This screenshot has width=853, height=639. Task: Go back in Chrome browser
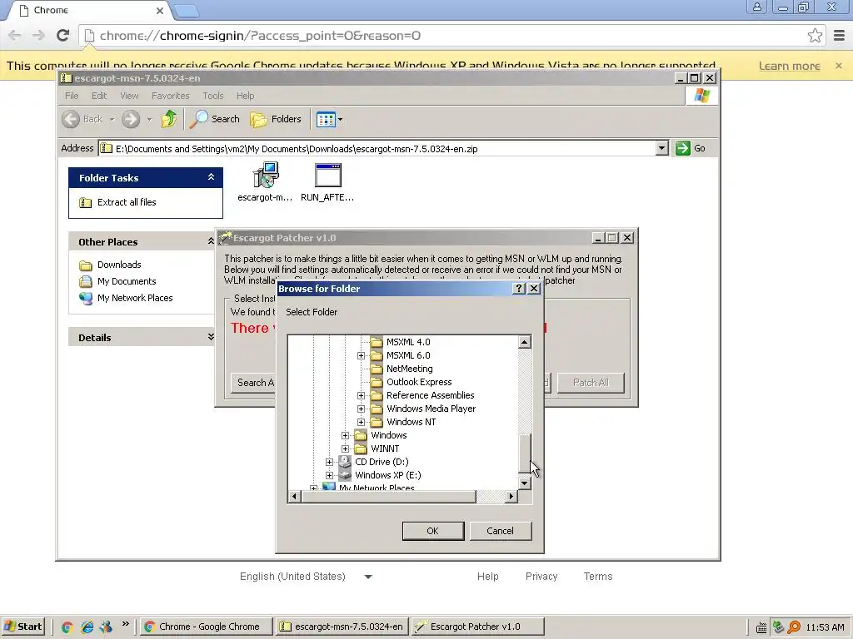pos(15,35)
